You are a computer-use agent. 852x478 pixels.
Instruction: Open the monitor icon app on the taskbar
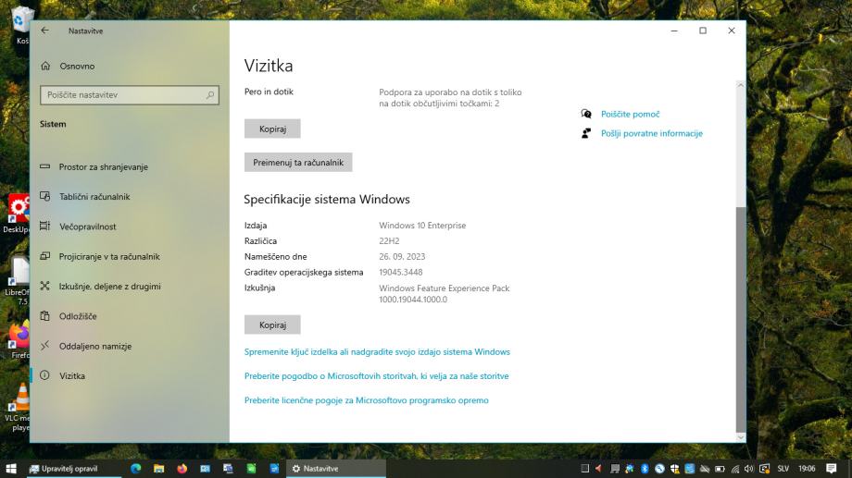click(x=228, y=468)
